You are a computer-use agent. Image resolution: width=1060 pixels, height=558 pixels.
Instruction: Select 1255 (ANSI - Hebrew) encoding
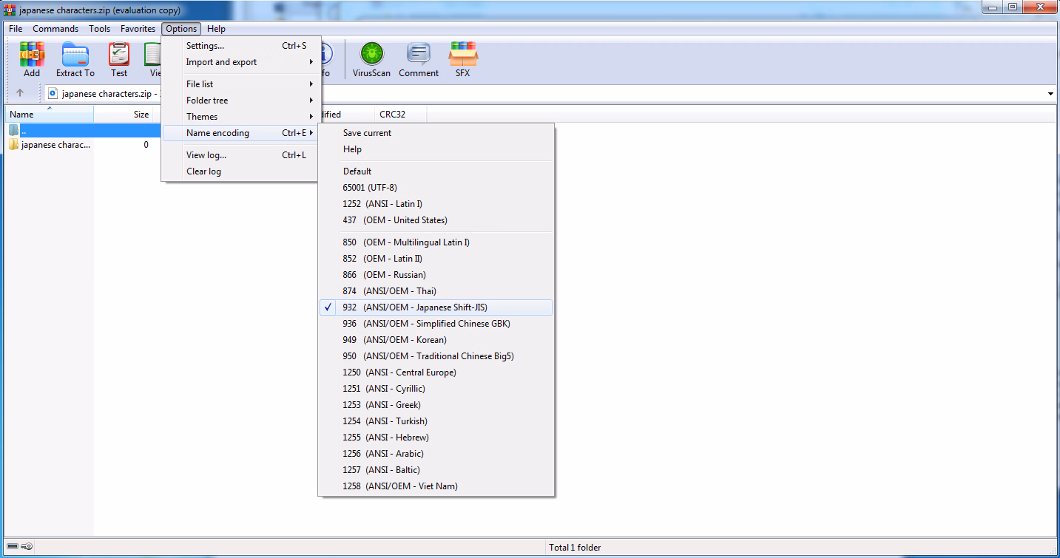[436, 438]
